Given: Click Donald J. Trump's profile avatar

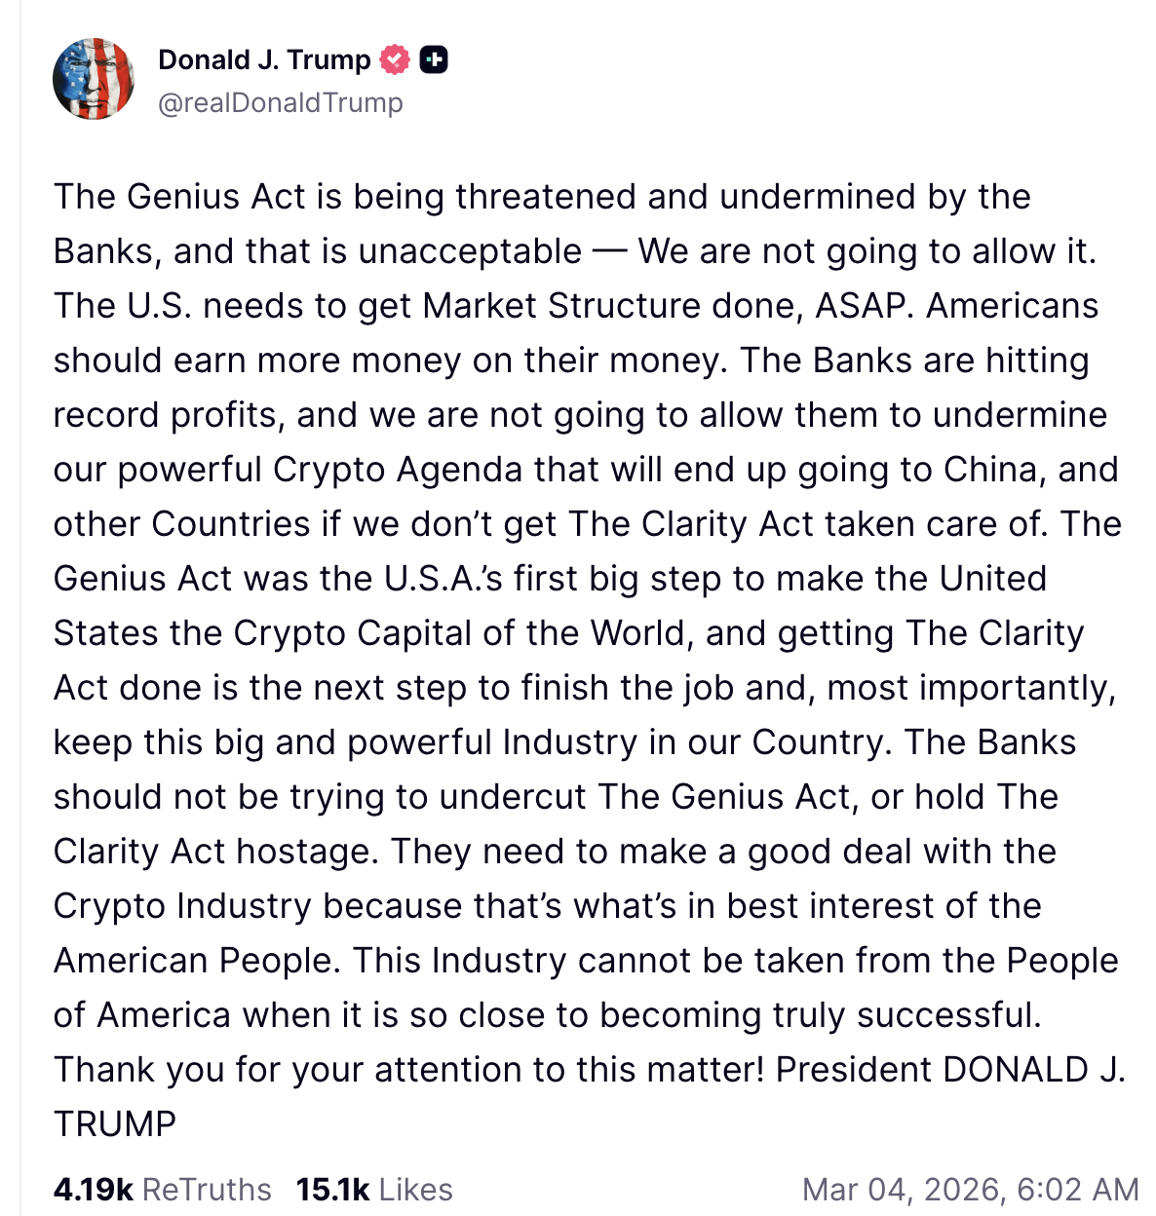Looking at the screenshot, I should pos(94,79).
